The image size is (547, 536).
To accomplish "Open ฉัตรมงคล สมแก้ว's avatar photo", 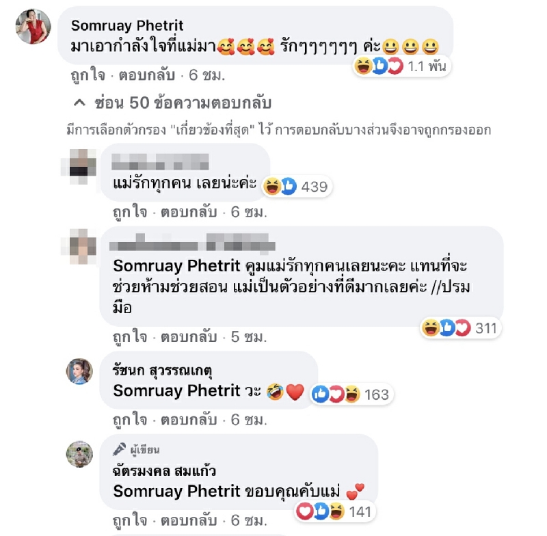I will tap(79, 454).
